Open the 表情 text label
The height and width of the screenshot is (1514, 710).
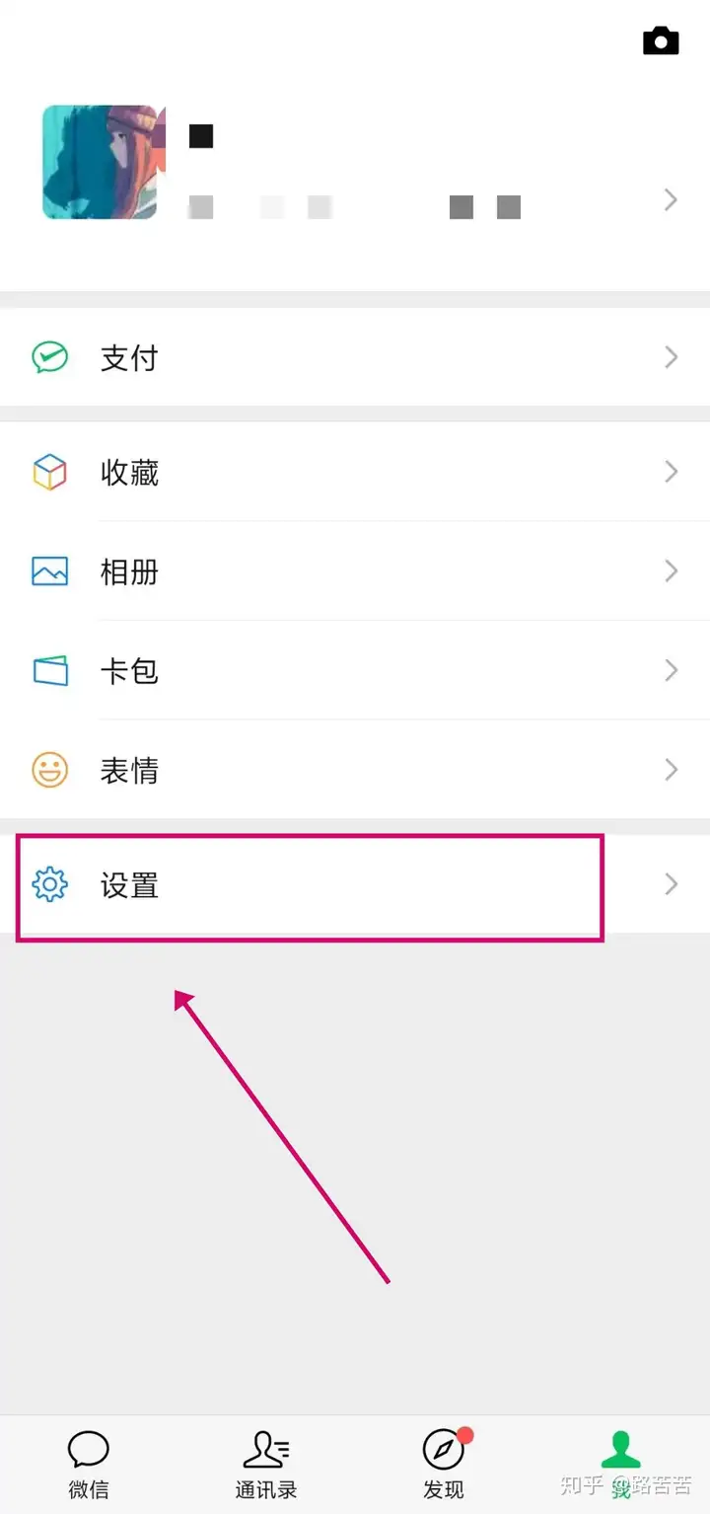coord(129,770)
